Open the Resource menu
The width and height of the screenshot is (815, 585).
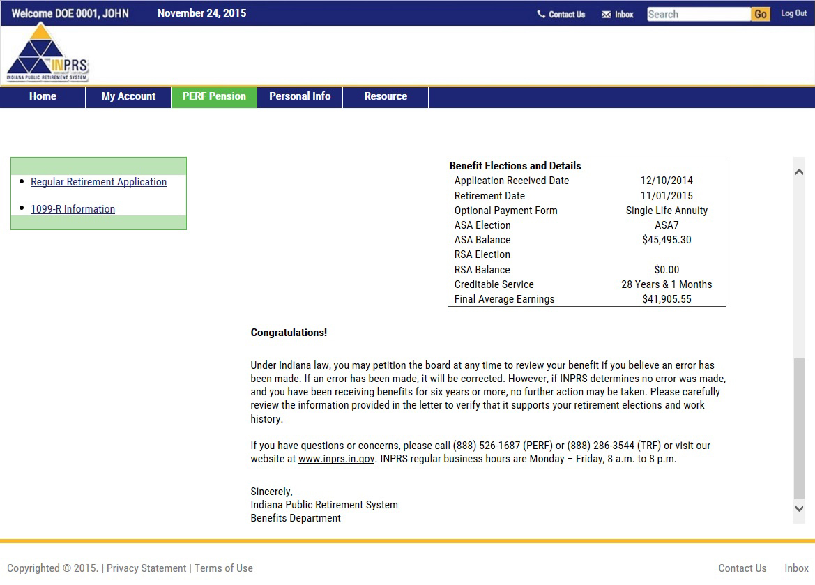coord(386,96)
